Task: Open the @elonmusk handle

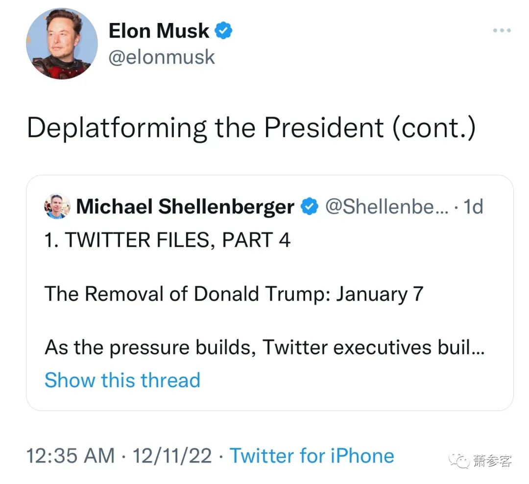Action: pos(162,57)
